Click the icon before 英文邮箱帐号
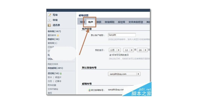The width and height of the screenshot is (198, 105). (89, 90)
